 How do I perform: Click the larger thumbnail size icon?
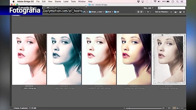164,108
